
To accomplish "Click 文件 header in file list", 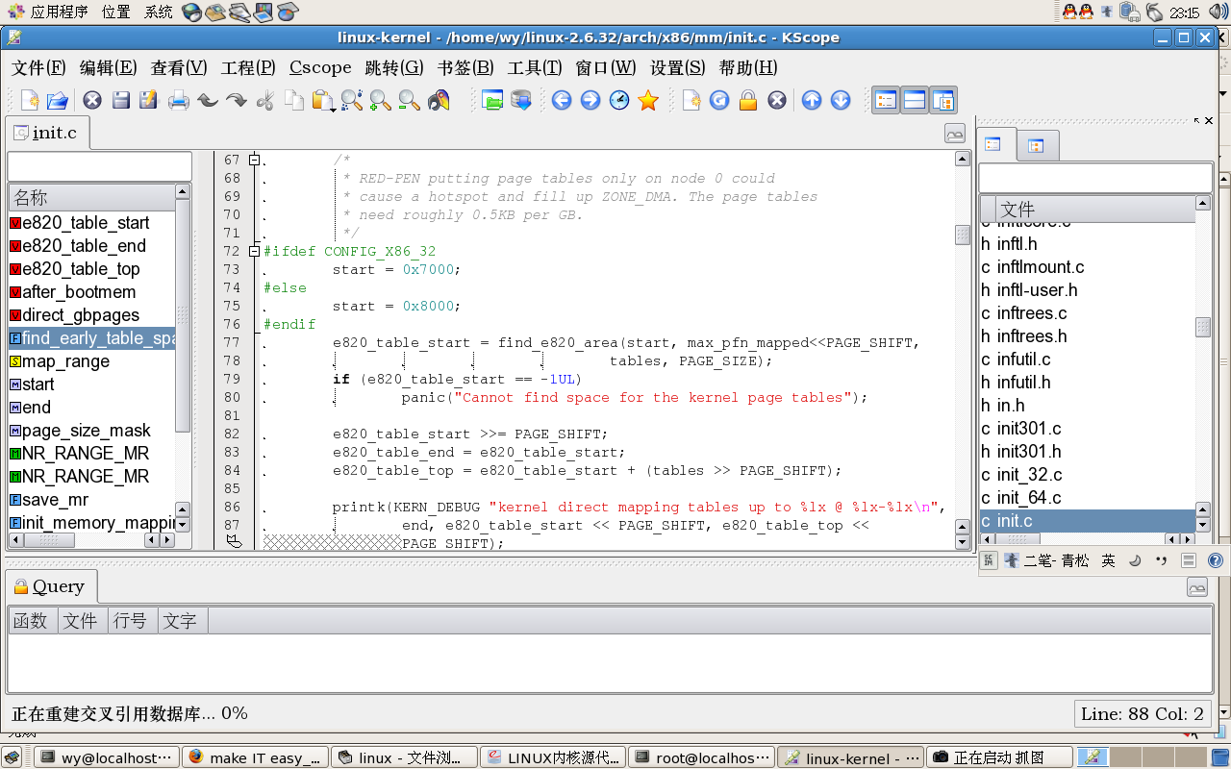I will pyautogui.click(x=1095, y=209).
